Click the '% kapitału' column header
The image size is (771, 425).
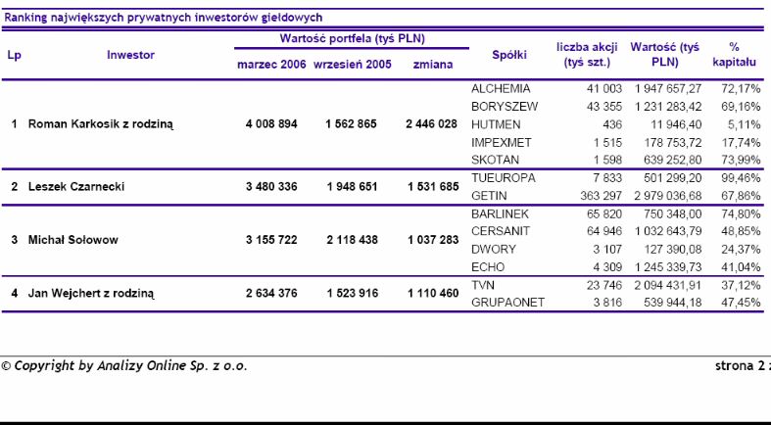(734, 54)
